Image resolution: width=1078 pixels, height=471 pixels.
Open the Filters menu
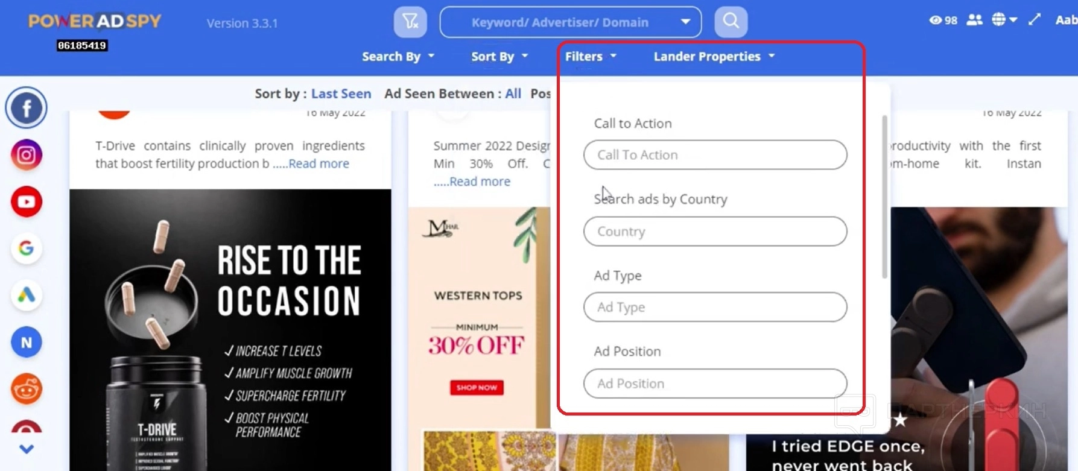point(590,57)
